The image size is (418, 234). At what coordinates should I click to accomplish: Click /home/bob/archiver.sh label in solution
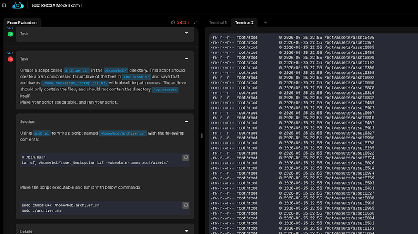tap(123, 133)
